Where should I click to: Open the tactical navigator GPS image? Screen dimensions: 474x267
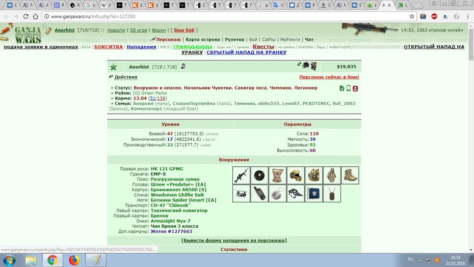point(259,193)
